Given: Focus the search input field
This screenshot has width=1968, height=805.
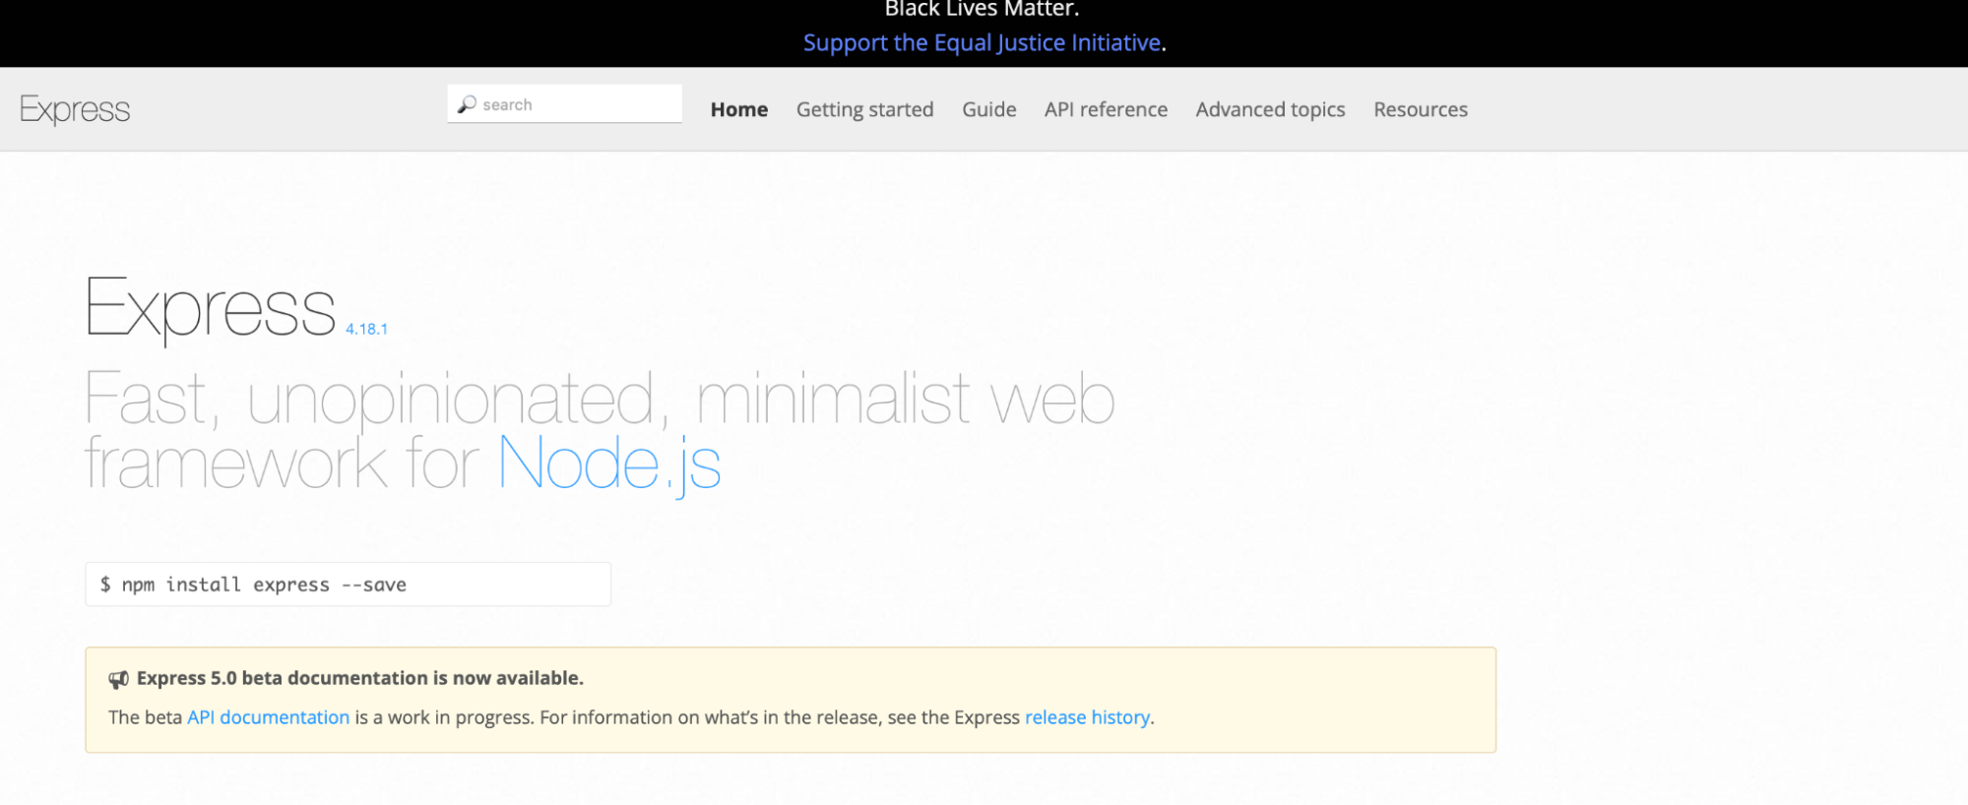Looking at the screenshot, I should (x=564, y=104).
